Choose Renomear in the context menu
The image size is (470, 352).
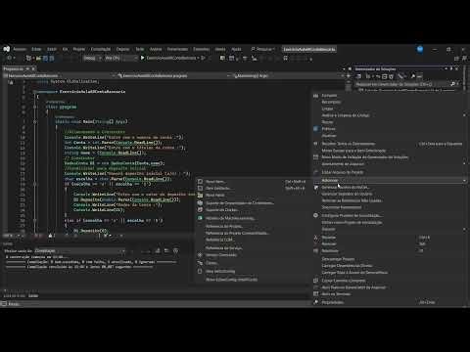coord(390,251)
